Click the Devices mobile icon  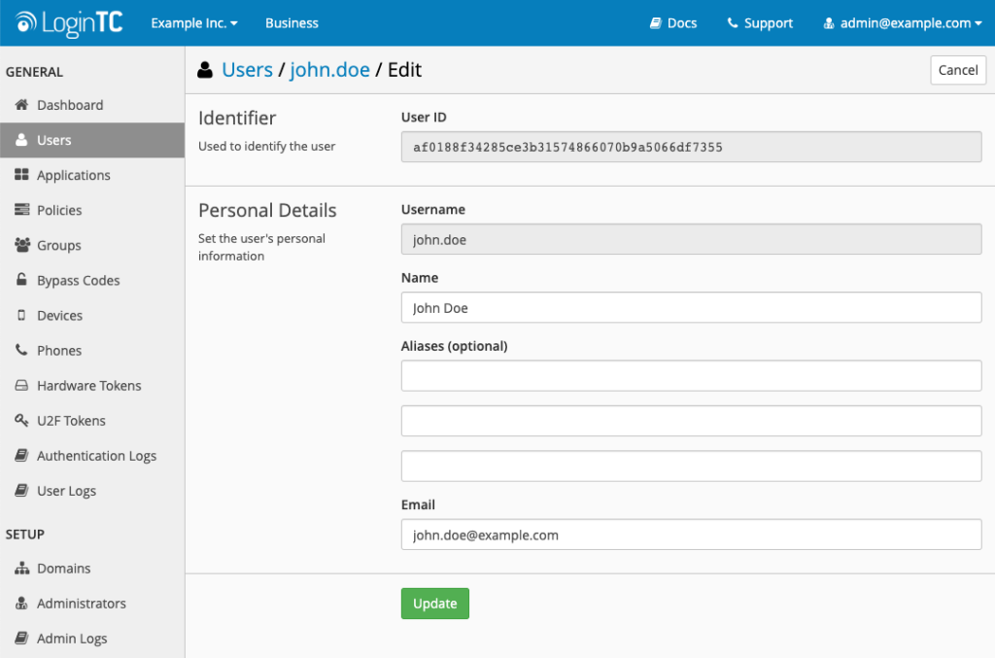pyautogui.click(x=21, y=315)
